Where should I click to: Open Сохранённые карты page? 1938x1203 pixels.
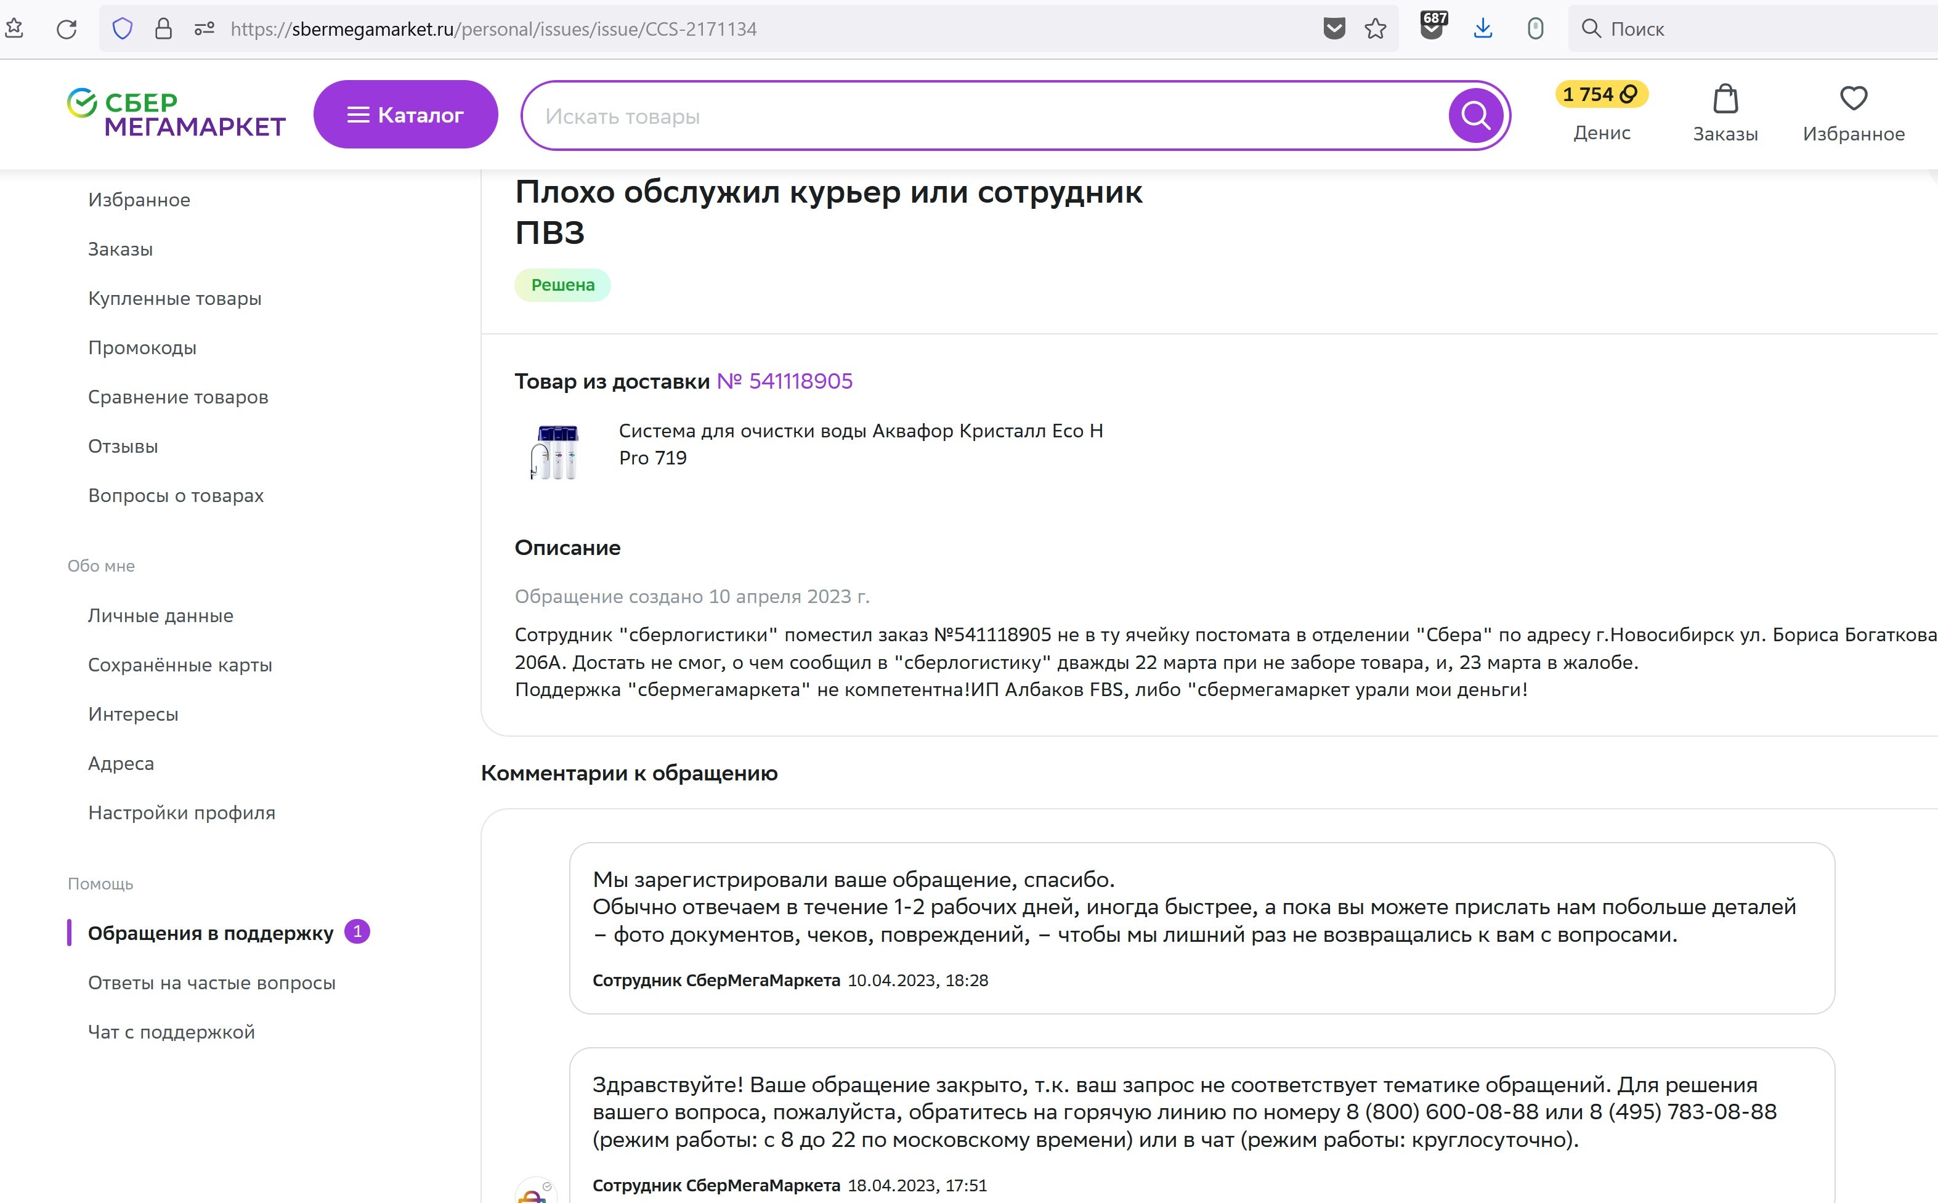point(180,665)
